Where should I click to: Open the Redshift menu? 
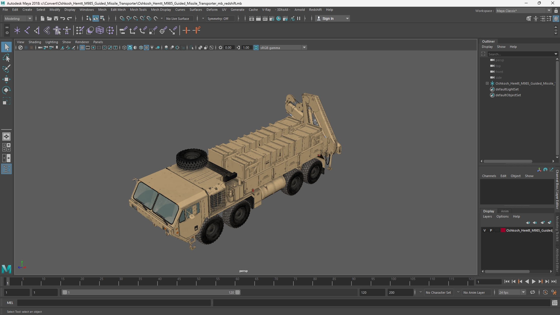coord(315,10)
